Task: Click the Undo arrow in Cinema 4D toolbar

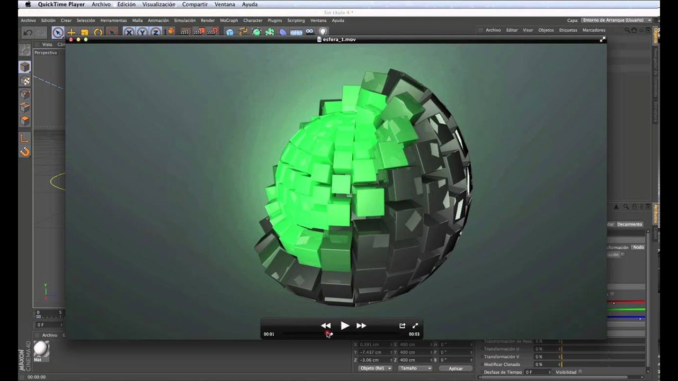Action: (x=28, y=32)
